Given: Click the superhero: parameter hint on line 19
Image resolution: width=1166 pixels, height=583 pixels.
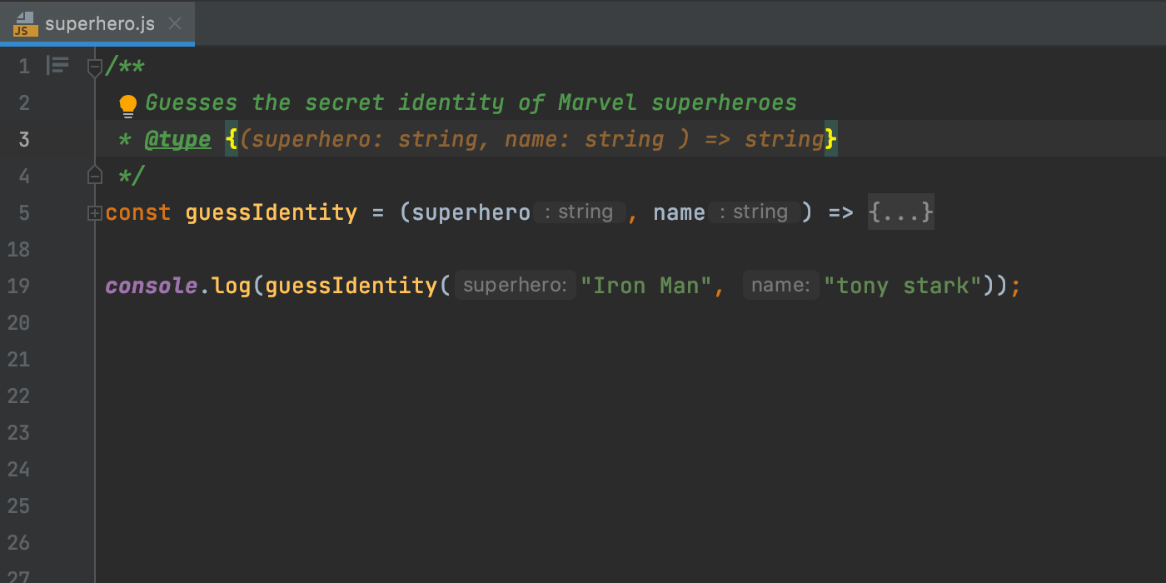Looking at the screenshot, I should pos(514,285).
